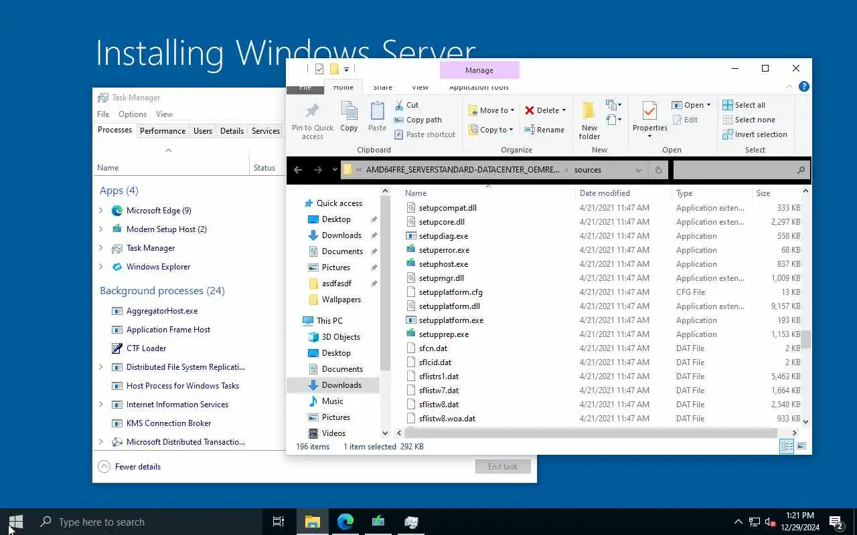Open the Details tab in Task Manager

pos(232,131)
